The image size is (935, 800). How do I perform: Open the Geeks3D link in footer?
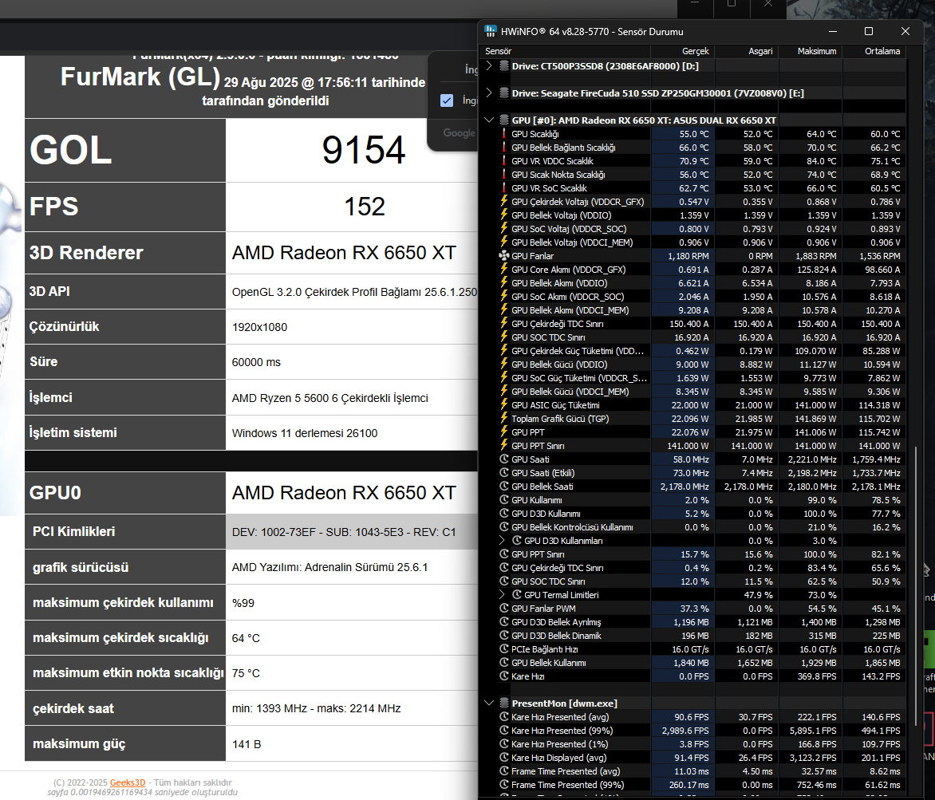[x=127, y=782]
